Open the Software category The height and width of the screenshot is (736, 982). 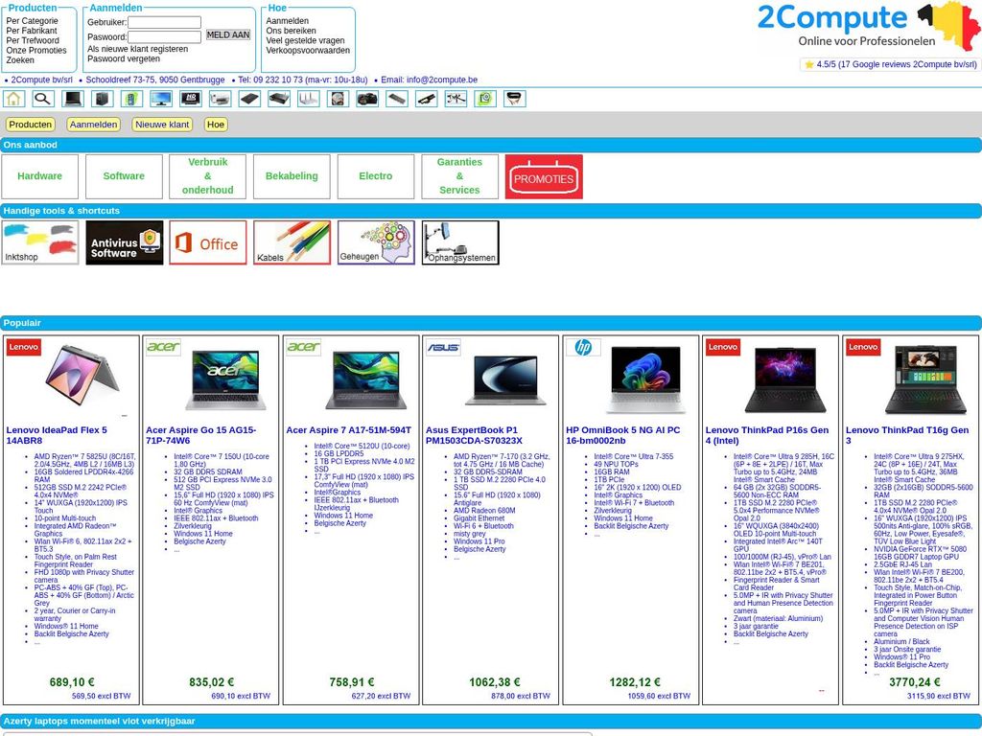click(x=124, y=176)
